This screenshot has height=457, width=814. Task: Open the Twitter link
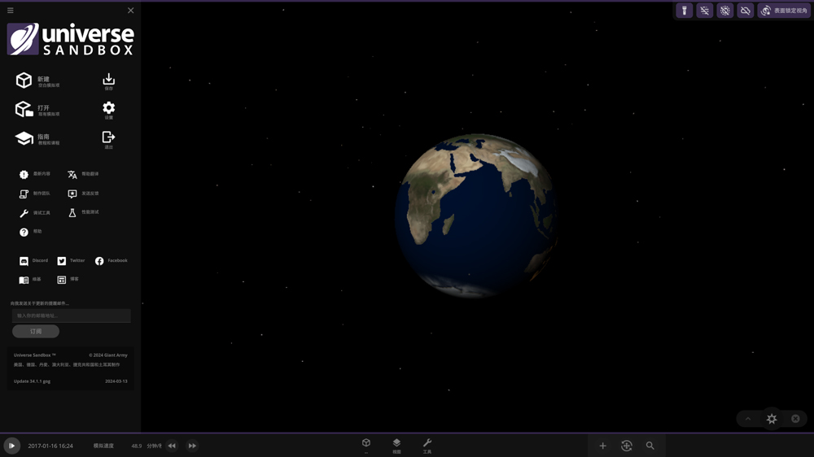pyautogui.click(x=71, y=261)
